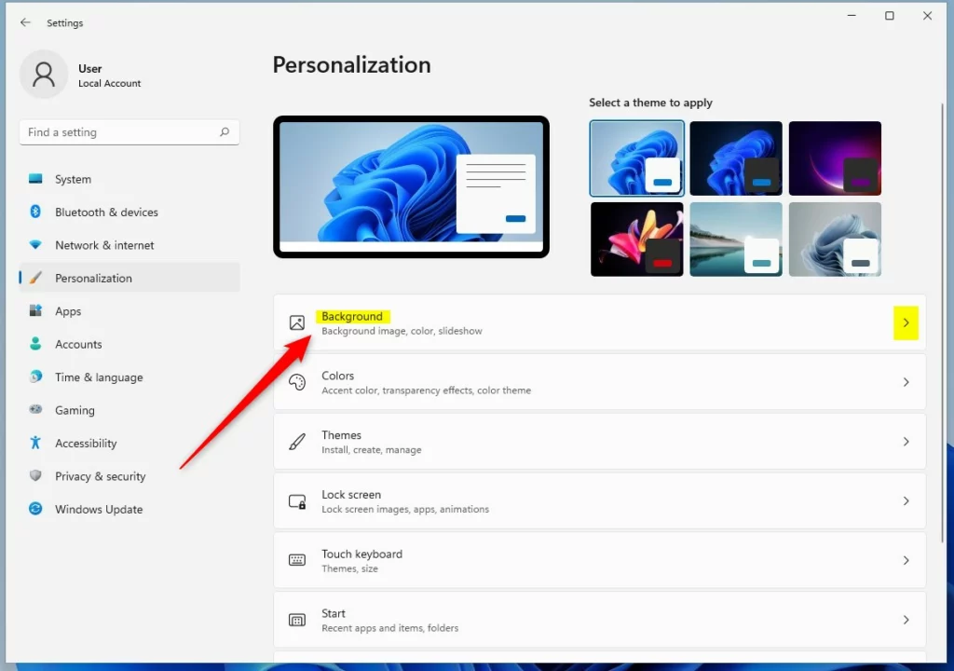Apply the lake landscape theme
Screen dimensions: 954x671
(736, 240)
